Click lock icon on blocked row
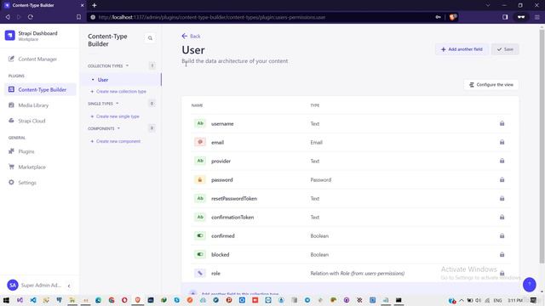This screenshot has width=545, height=306. point(502,254)
